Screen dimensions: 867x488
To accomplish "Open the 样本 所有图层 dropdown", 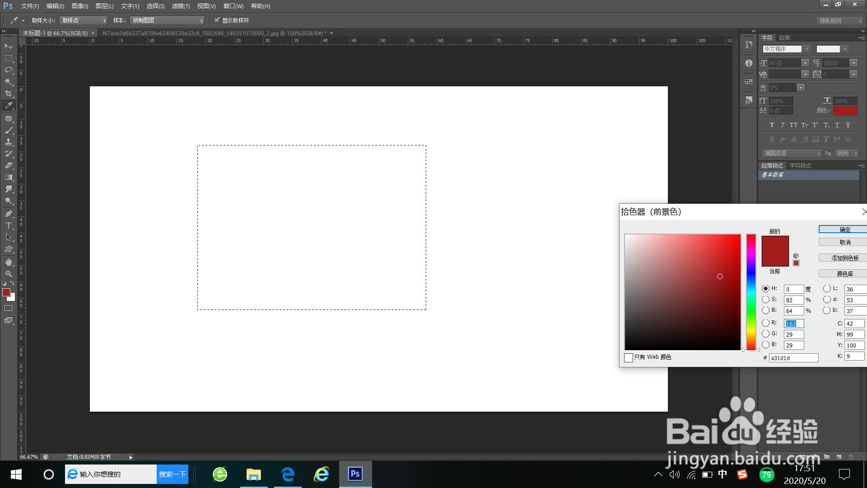I will [x=167, y=20].
